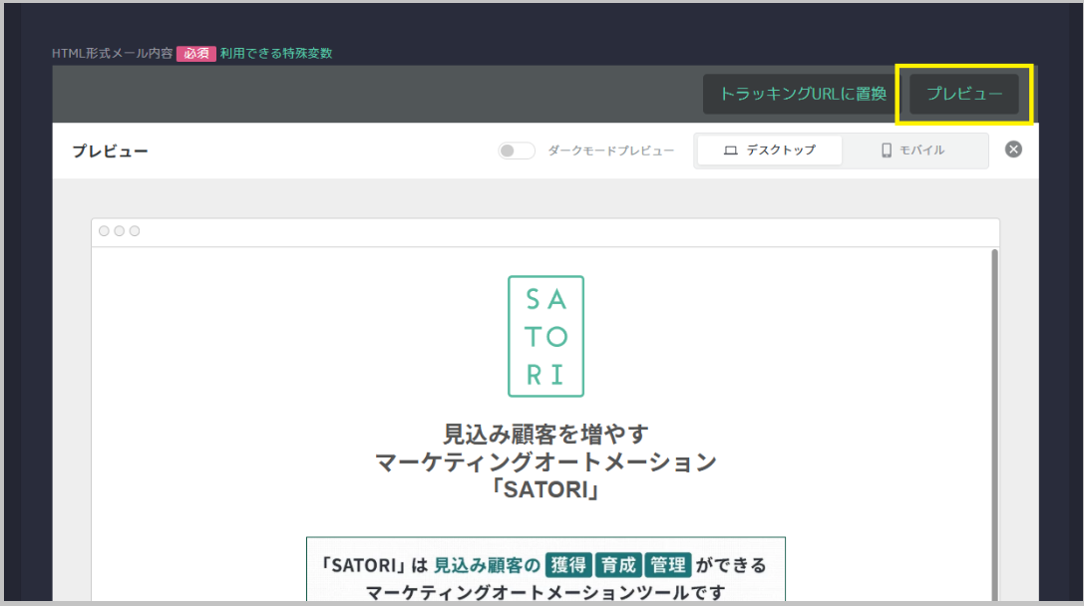Click the 見込み顧客を増やす heading text
This screenshot has width=1084, height=606.
[546, 434]
